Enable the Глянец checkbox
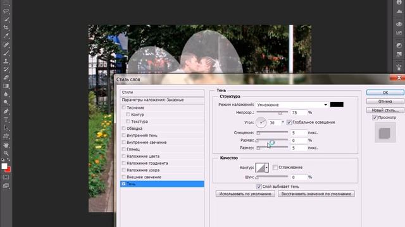The image size is (405, 227). pos(124,149)
